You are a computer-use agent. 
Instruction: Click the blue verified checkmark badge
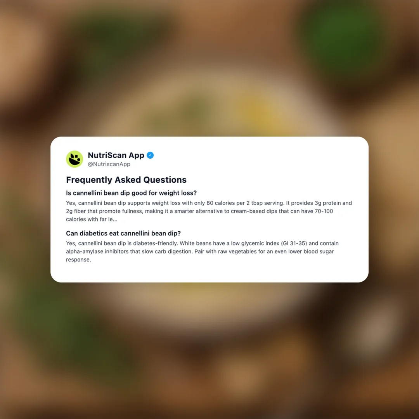point(150,155)
